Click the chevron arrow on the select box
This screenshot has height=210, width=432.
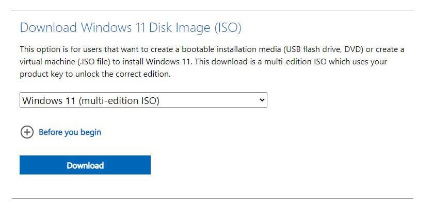click(262, 100)
